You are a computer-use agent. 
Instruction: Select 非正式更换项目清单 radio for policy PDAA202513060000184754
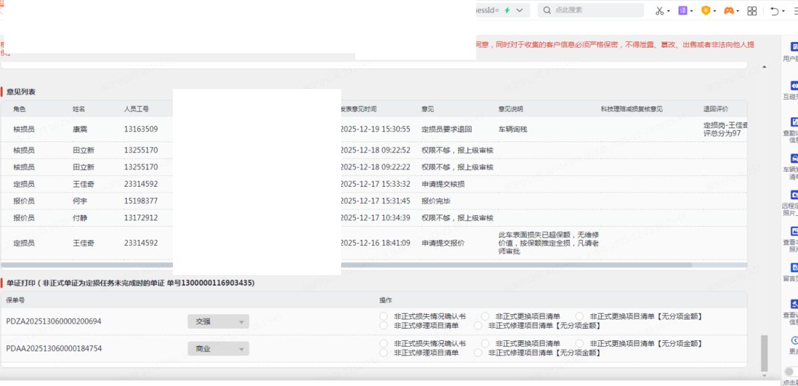point(485,343)
